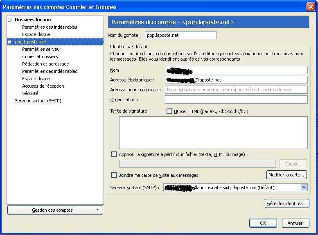Screen dimensions: 318x235
Task: Collapse the Dossiers locaux tree node
Action: [x=9, y=20]
